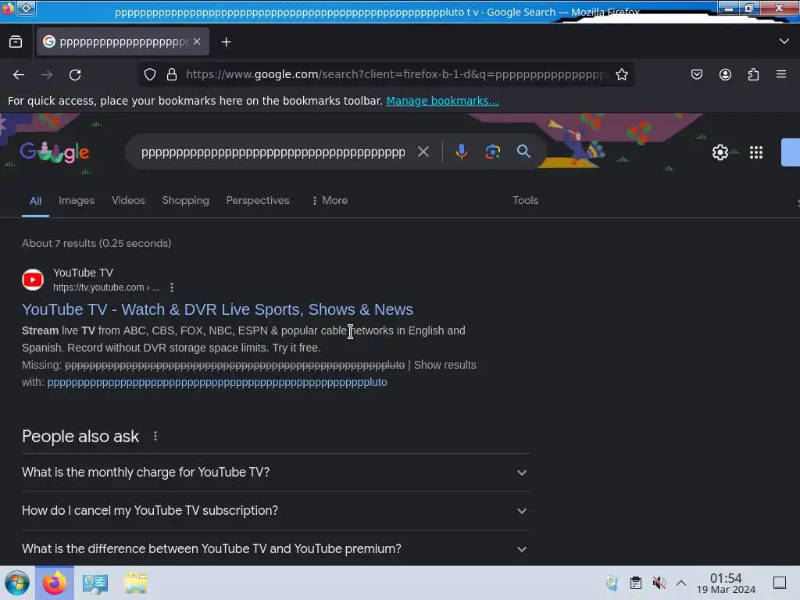Click the 'Show results with' pppp…pluto link
Viewport: 800px width, 600px height.
(x=217, y=382)
